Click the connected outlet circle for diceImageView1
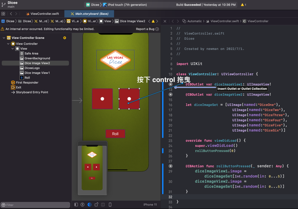 (171, 84)
